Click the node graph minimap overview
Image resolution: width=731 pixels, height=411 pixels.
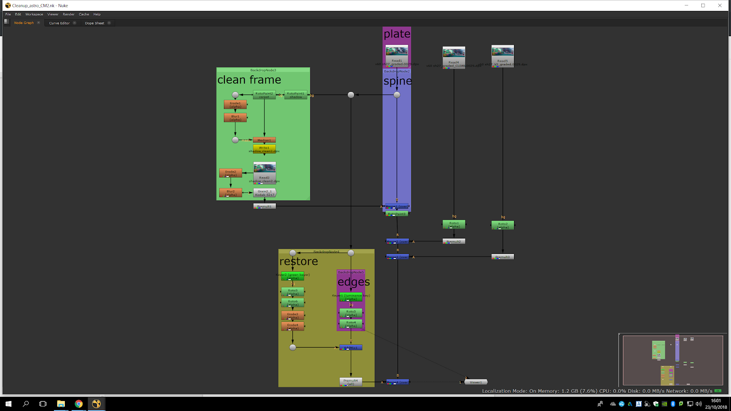tap(673, 360)
